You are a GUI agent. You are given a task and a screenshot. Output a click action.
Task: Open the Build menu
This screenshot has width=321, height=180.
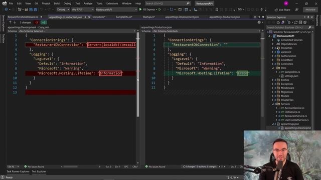coord(57,3)
